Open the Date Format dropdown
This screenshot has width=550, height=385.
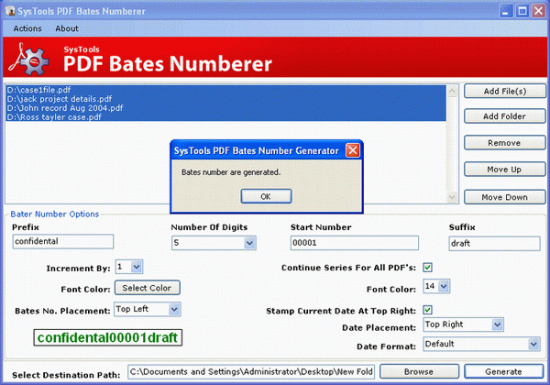click(x=533, y=345)
